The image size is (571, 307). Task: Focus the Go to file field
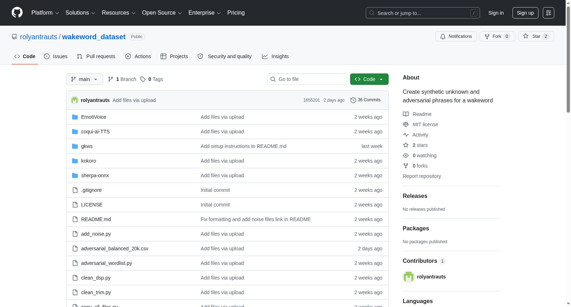307,79
